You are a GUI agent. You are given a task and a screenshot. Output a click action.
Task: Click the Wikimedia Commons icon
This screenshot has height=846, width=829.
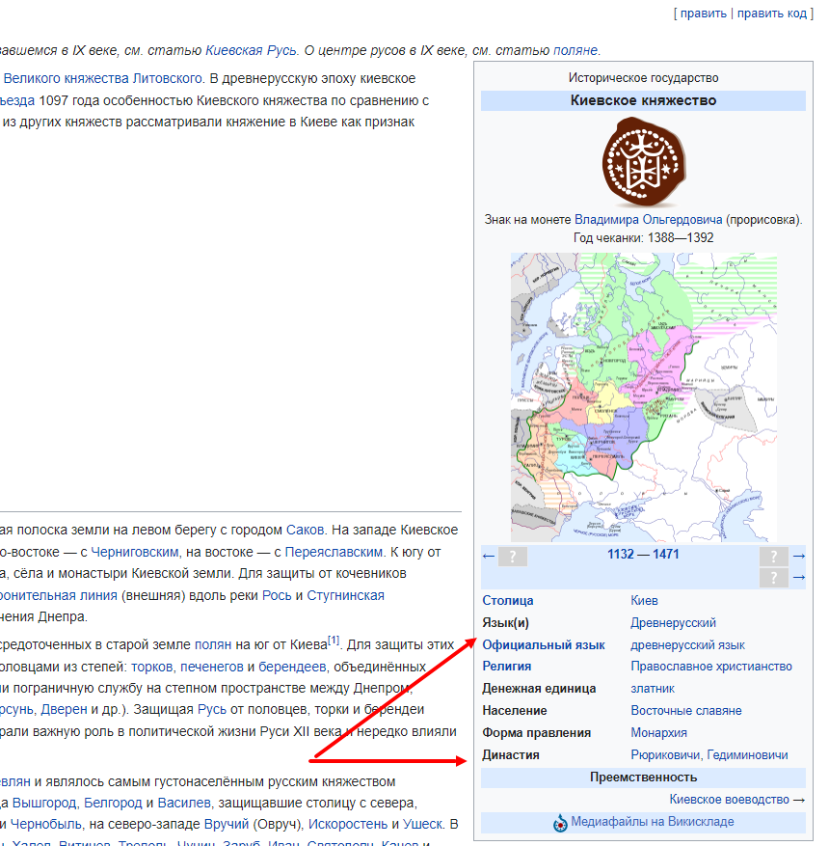click(560, 824)
